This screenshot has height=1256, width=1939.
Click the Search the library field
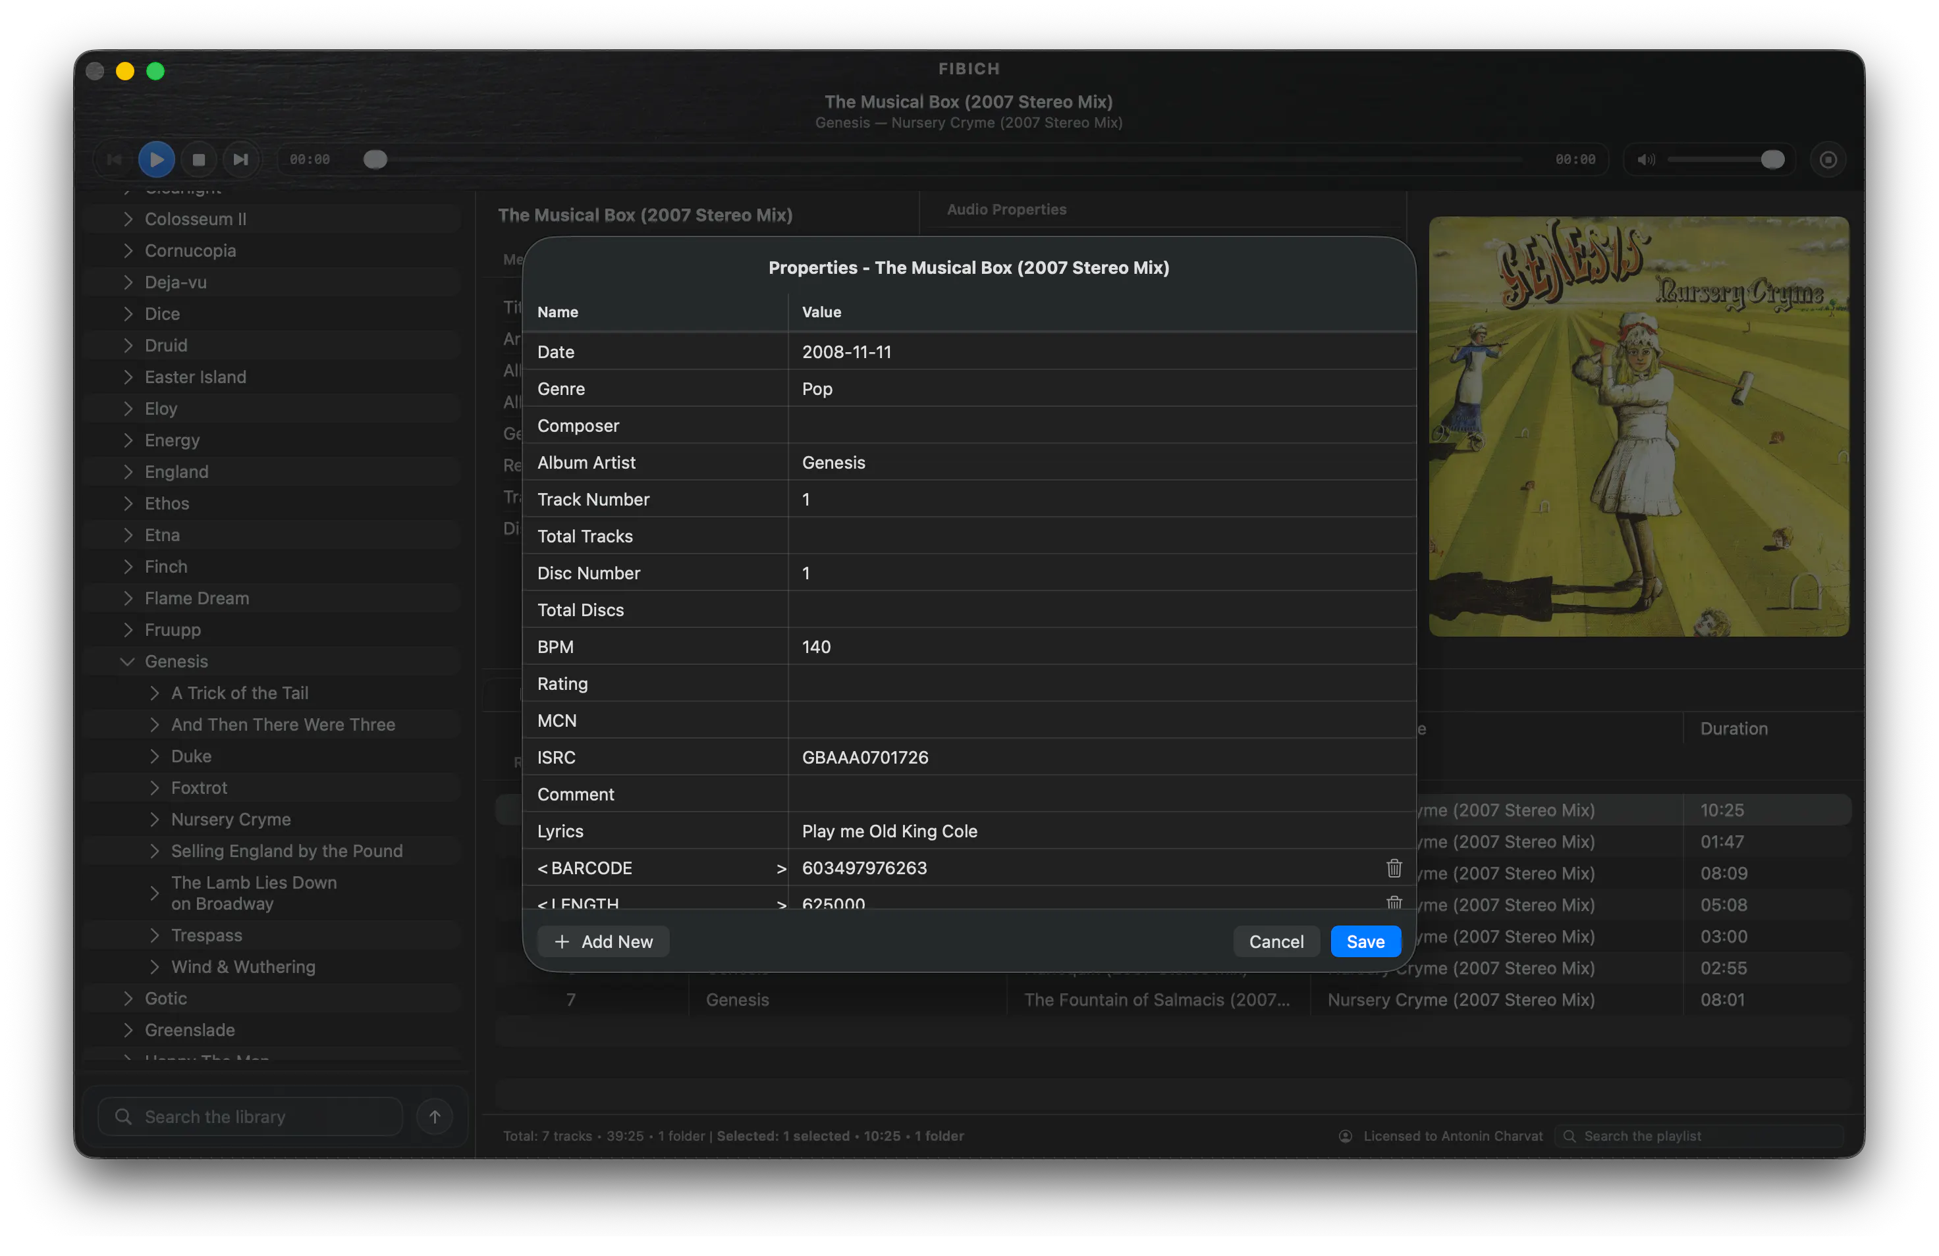pyautogui.click(x=250, y=1116)
